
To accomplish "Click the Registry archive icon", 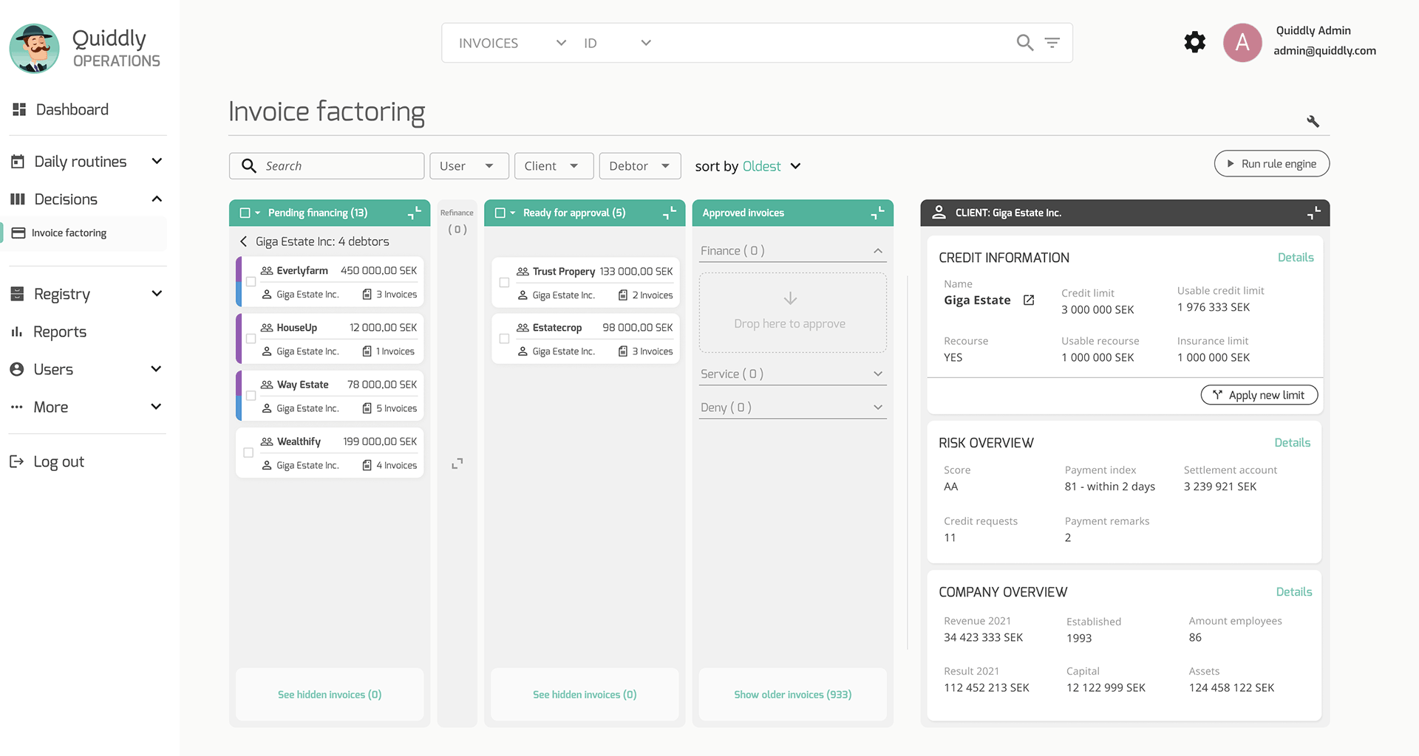I will click(18, 294).
